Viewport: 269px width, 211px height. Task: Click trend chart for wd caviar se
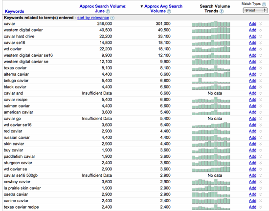tap(211, 169)
